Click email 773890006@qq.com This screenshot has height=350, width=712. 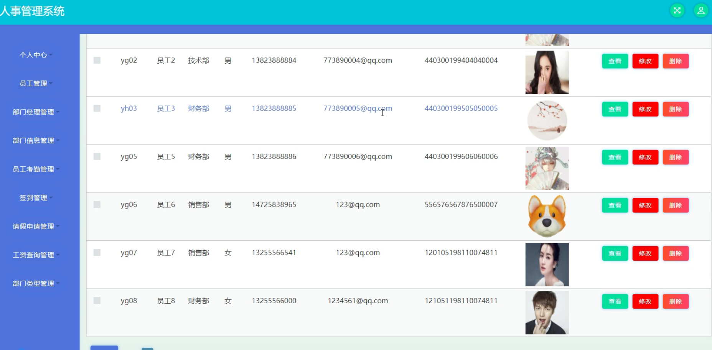click(358, 157)
